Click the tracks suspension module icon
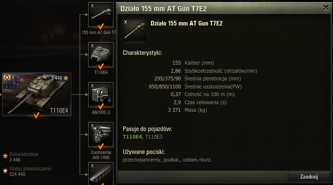Screen dimensions: 333x185 pyautogui.click(x=101, y=174)
